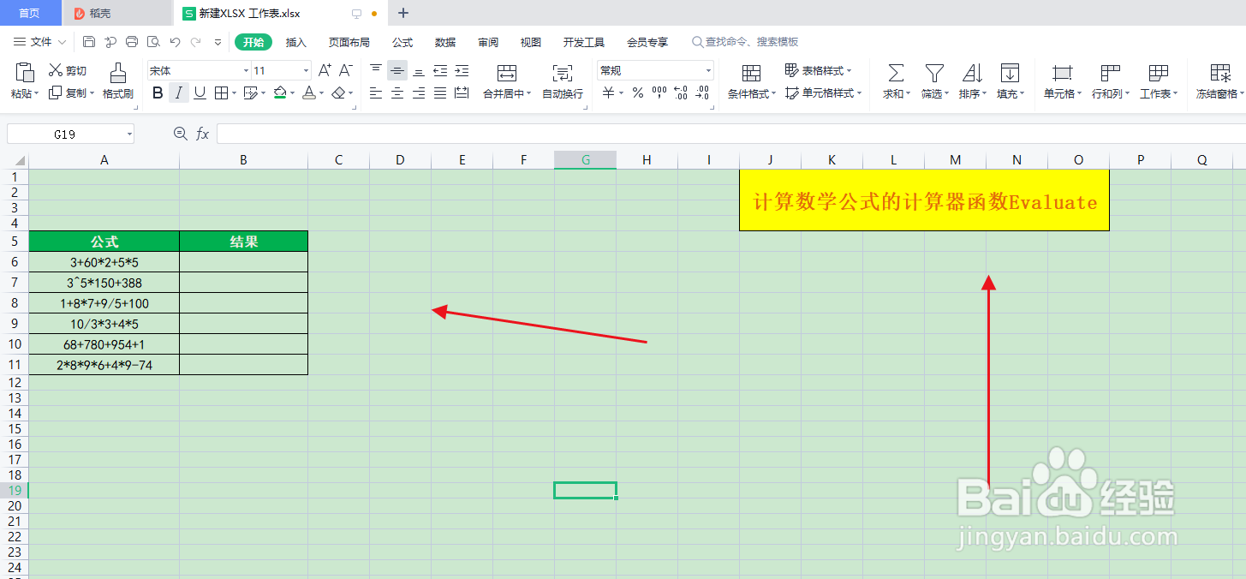Click the 会员专享 member tab
Viewport: 1246px width, 579px height.
click(x=647, y=42)
